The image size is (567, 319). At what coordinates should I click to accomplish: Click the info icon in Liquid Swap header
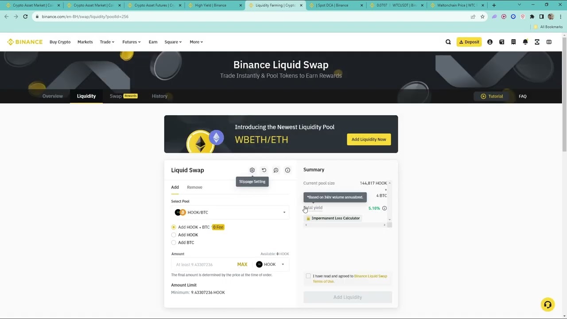click(287, 170)
